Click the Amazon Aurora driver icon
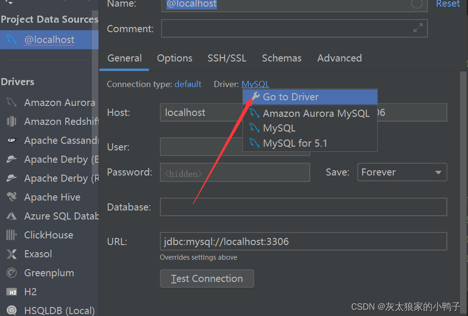 [11, 103]
